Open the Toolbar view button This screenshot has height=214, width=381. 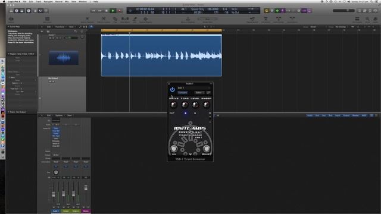(x=22, y=11)
